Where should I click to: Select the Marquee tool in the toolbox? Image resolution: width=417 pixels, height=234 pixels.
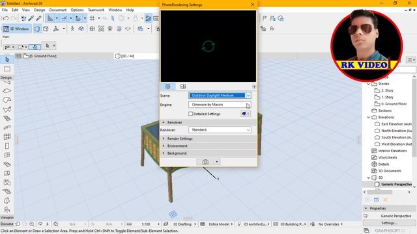7,69
